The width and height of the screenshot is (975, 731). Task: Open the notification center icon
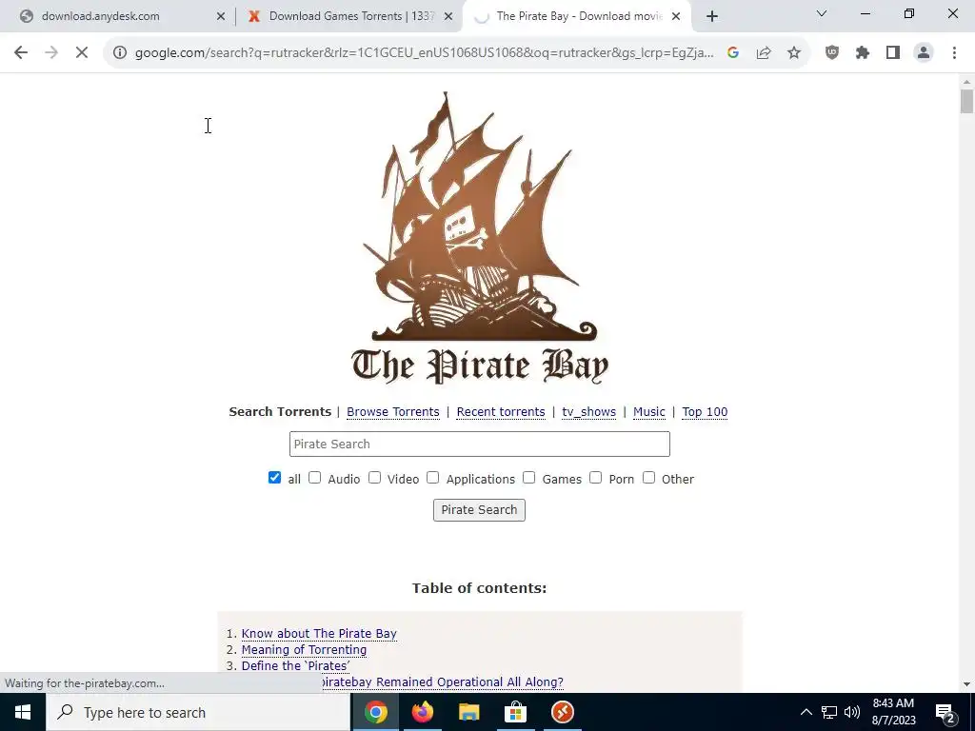pos(945,712)
